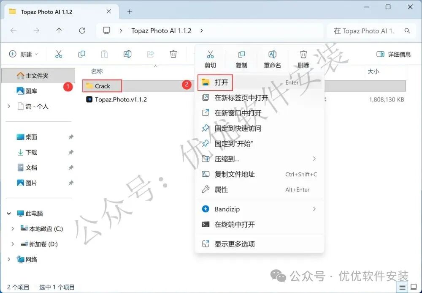422x293 pixels.
Task: Refresh the current folder view
Action: 82,31
